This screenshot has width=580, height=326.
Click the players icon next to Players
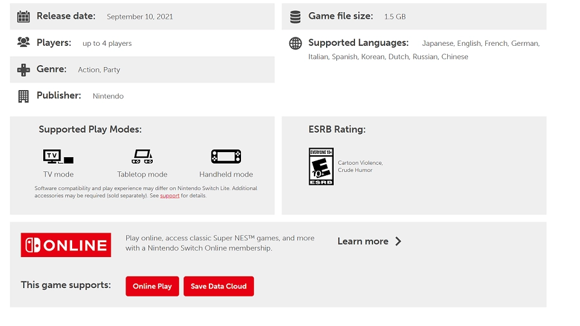pyautogui.click(x=23, y=43)
